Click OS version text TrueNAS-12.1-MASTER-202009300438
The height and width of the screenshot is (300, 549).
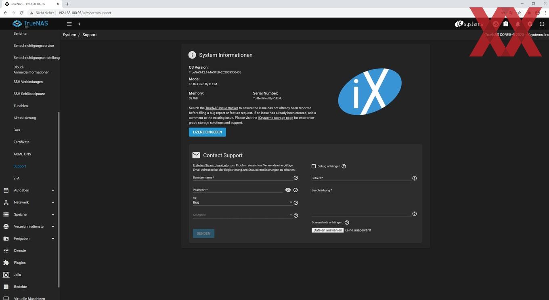[215, 72]
